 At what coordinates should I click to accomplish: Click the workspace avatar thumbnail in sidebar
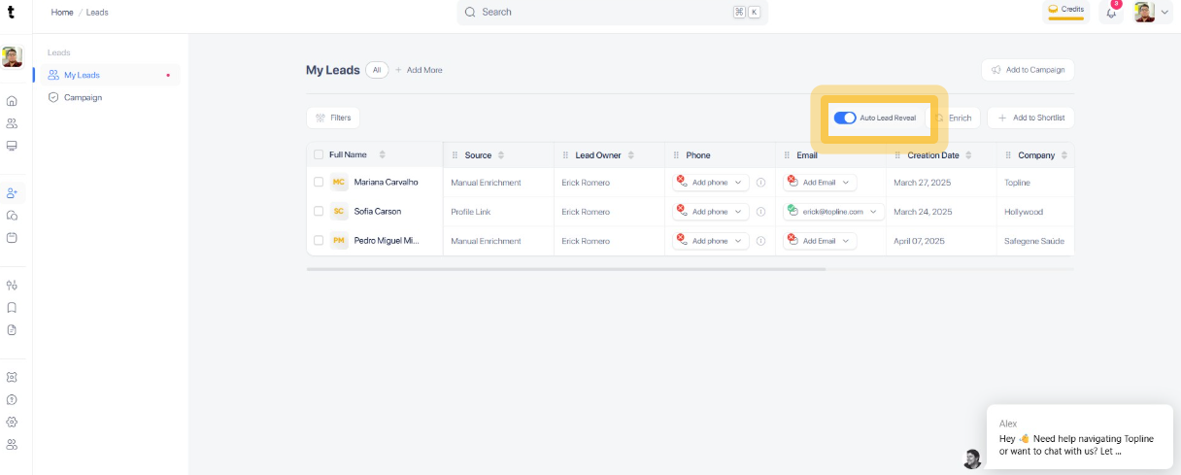12,56
